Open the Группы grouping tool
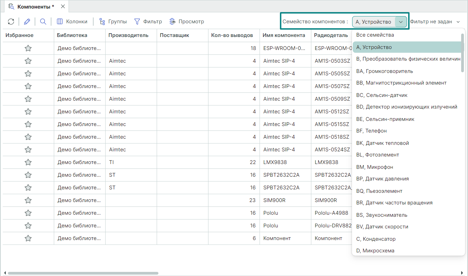The image size is (468, 276). [113, 22]
